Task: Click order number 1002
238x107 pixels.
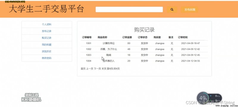Action: (88, 49)
